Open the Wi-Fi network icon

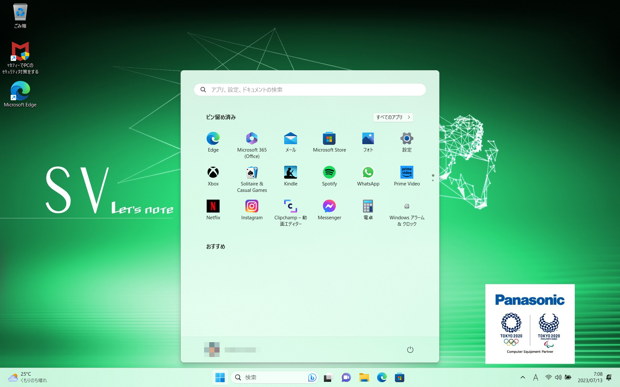[x=548, y=377]
